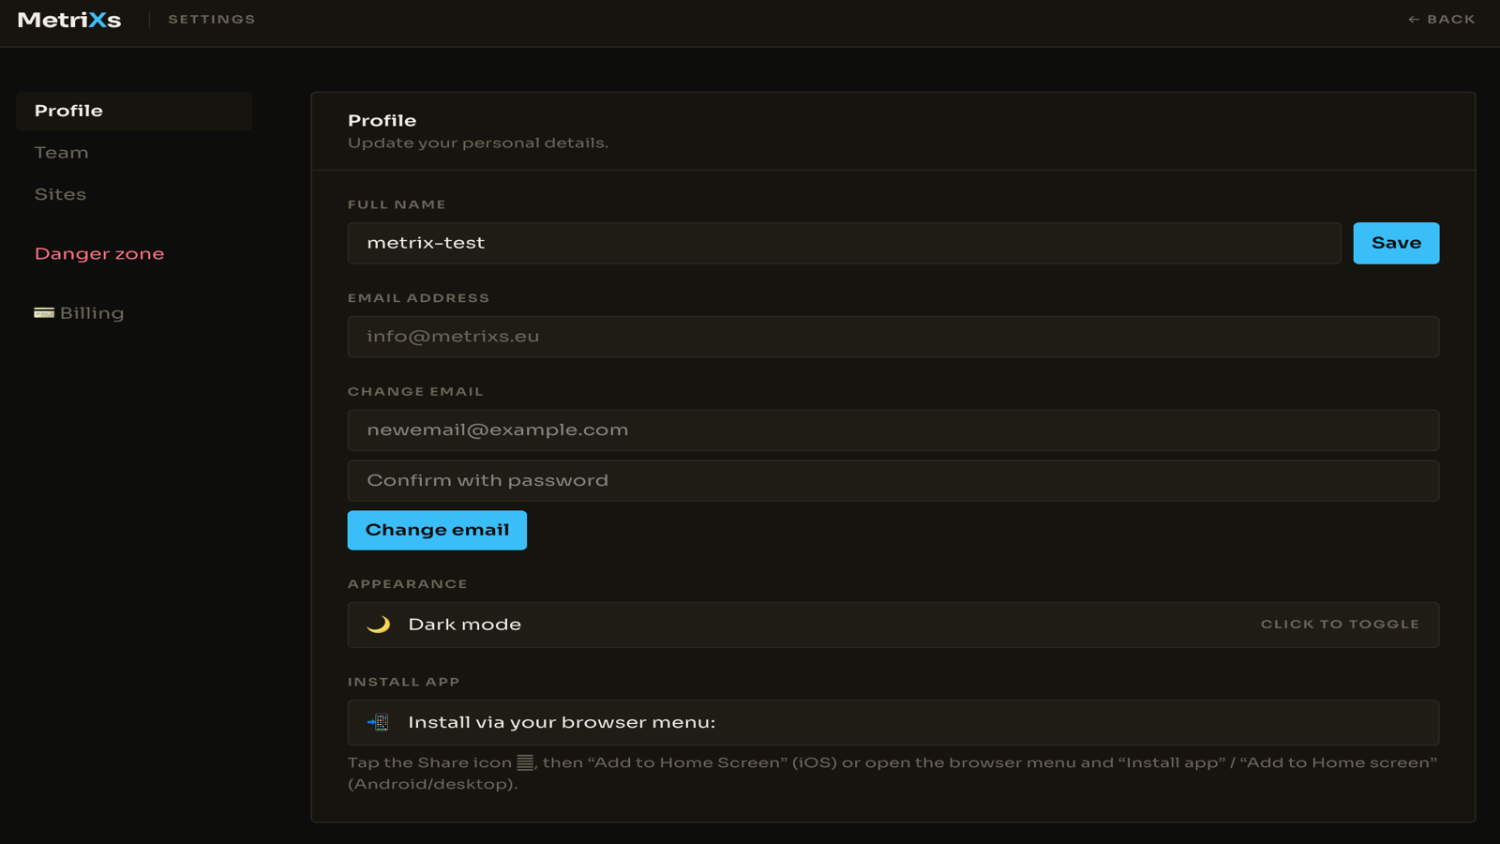The image size is (1500, 844).
Task: Save the full name
Action: [1396, 243]
